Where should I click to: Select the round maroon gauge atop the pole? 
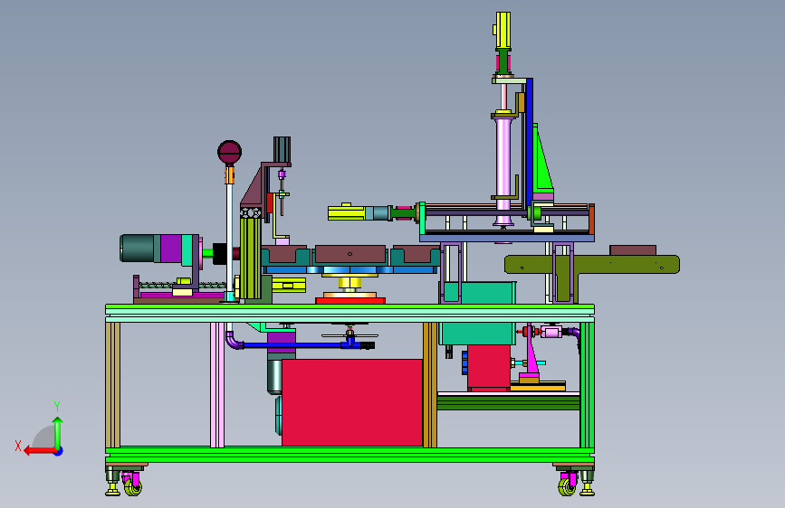229,152
